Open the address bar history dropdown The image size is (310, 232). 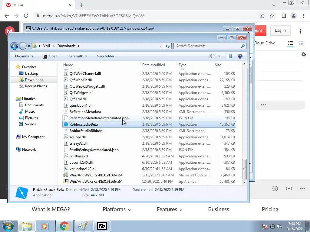tap(161, 46)
